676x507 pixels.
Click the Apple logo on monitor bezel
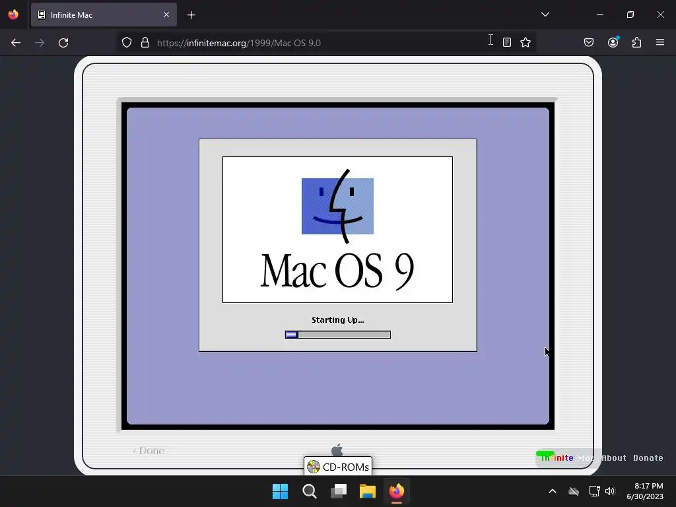tap(337, 450)
